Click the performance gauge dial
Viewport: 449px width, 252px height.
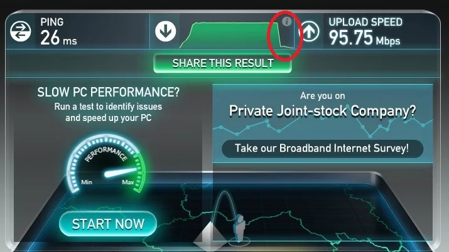click(106, 164)
